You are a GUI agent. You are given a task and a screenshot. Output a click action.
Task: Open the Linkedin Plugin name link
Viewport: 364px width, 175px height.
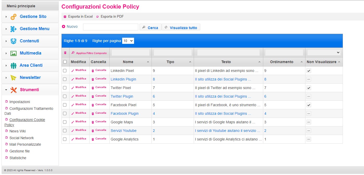[123, 79]
